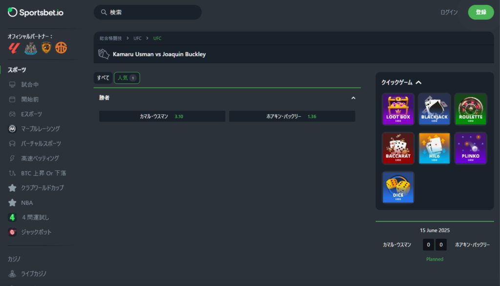Open the バーチャルスポーツ menu item
Image resolution: width=500 pixels, height=286 pixels.
pos(41,144)
